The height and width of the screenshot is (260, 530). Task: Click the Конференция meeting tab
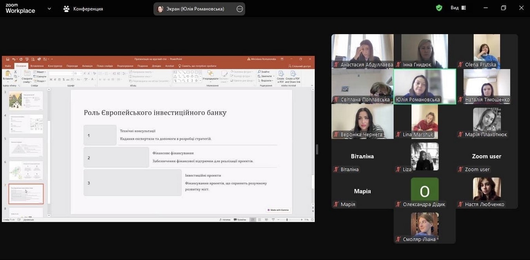83,9
